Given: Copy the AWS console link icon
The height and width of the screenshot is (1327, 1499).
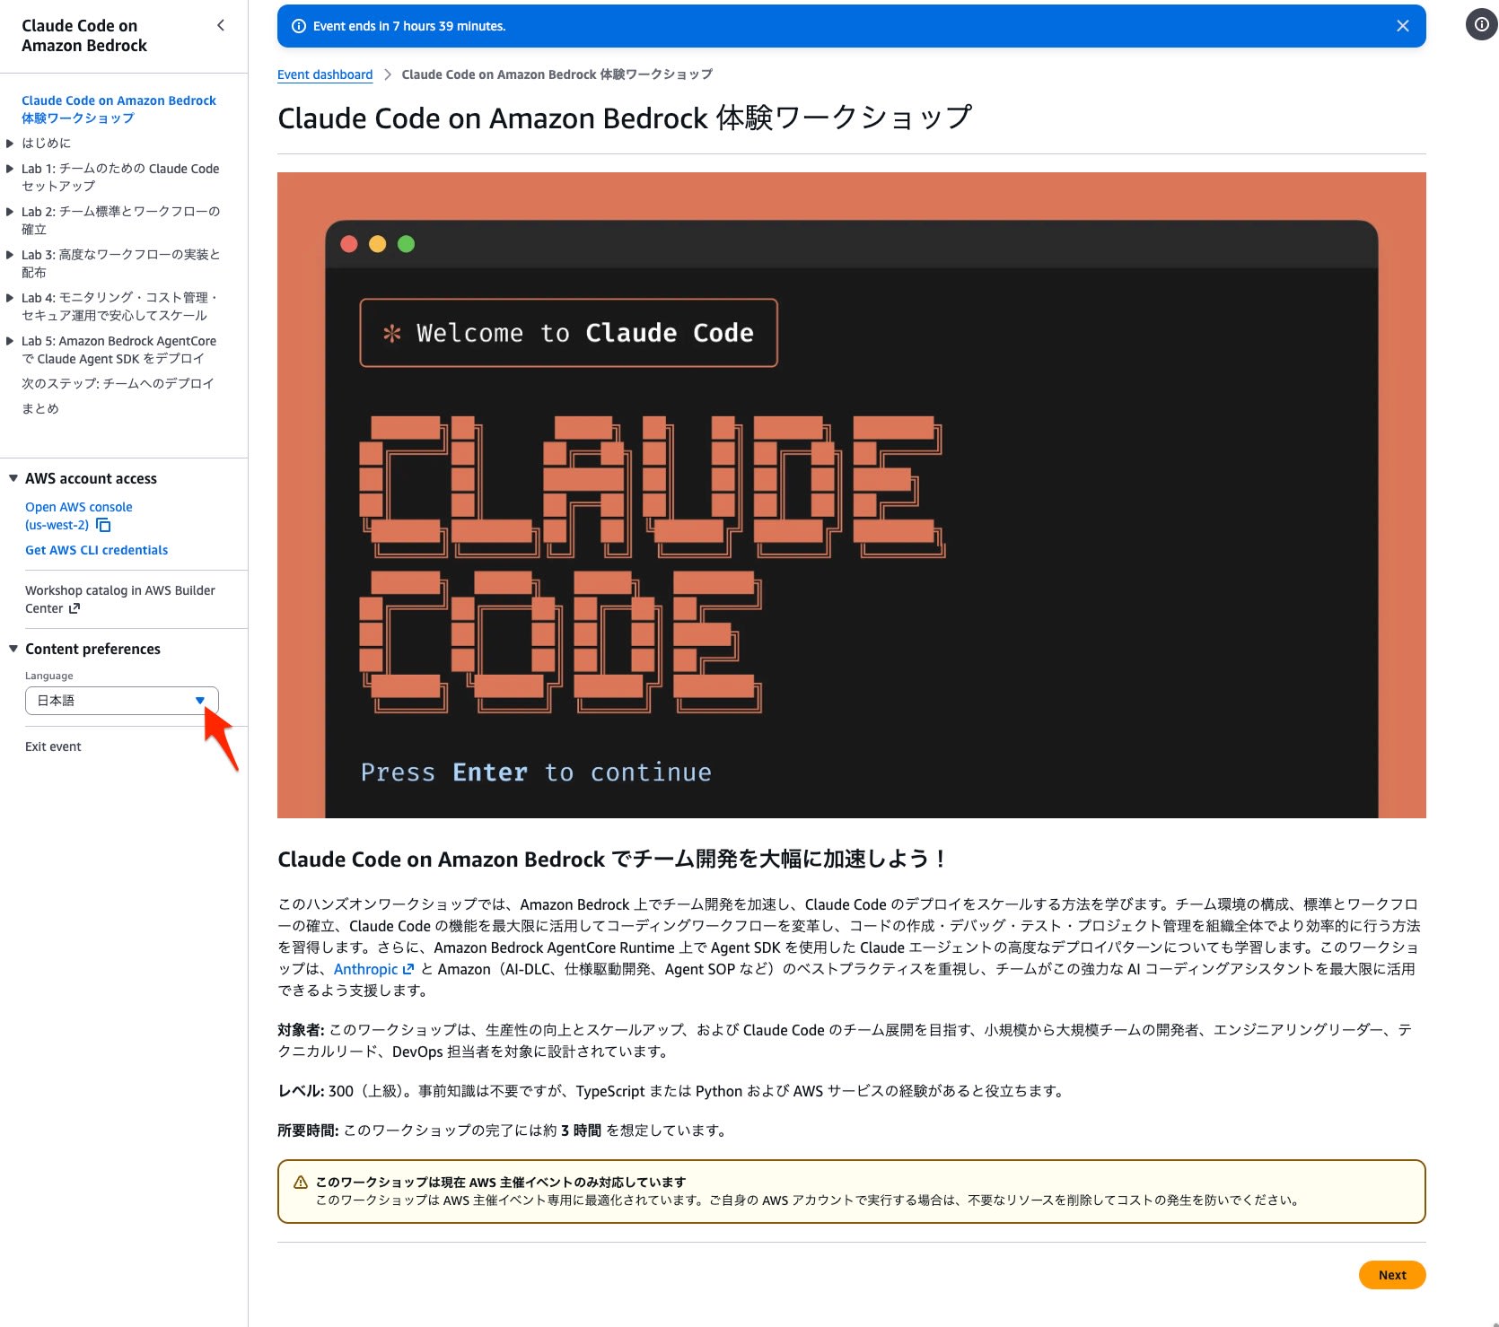Looking at the screenshot, I should tap(103, 525).
